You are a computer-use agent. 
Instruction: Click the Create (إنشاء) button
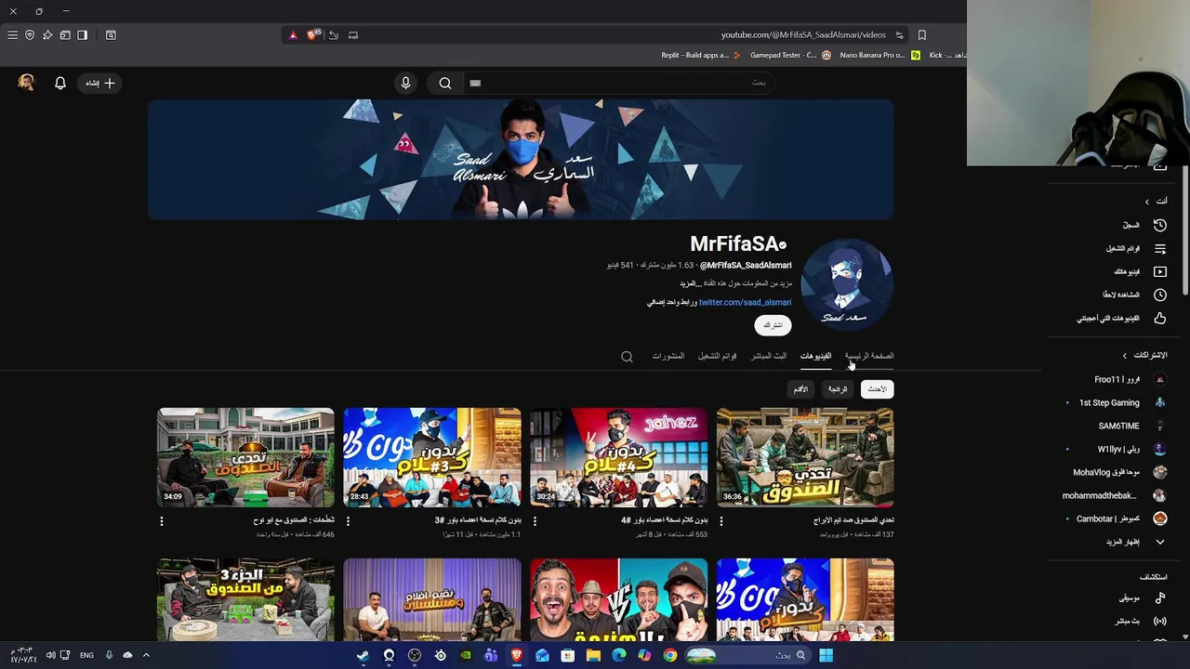[99, 83]
